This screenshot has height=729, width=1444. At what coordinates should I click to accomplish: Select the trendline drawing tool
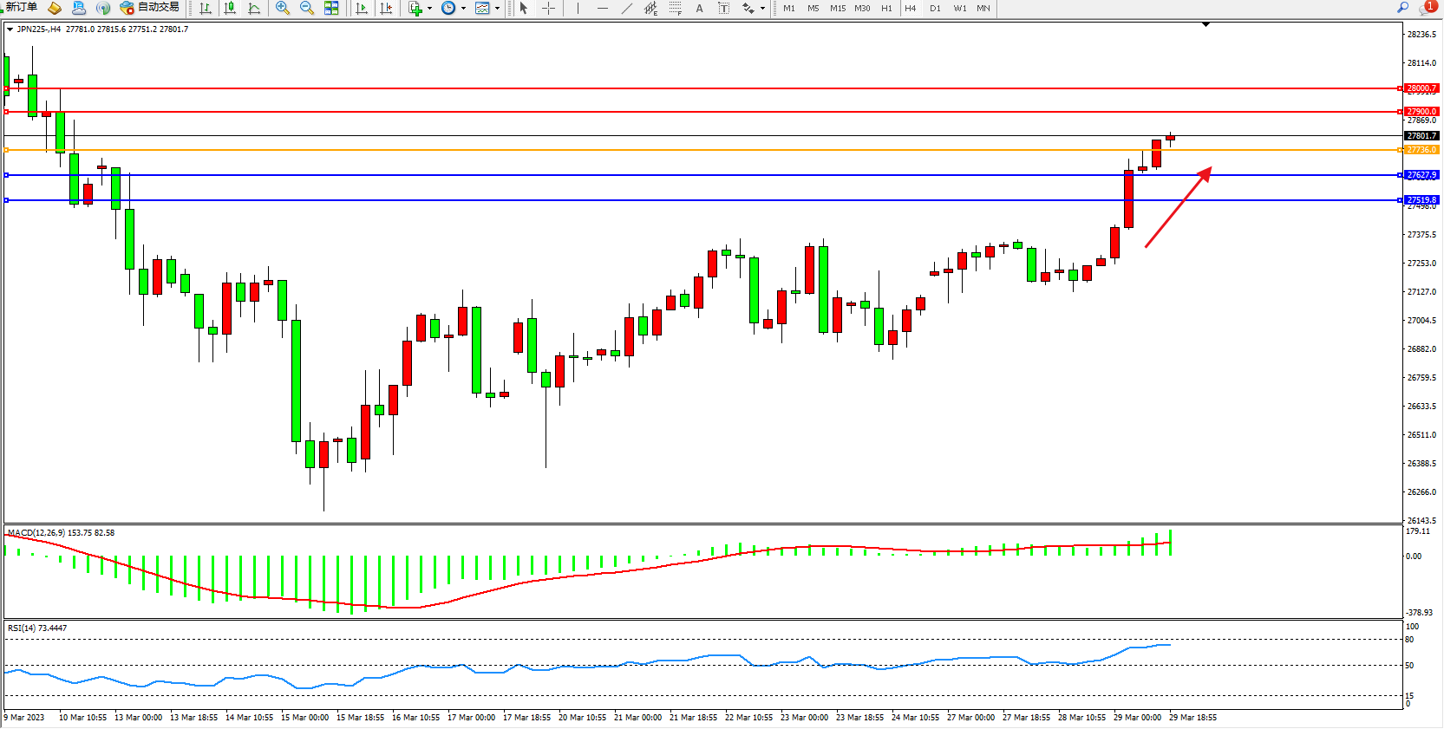tap(627, 8)
